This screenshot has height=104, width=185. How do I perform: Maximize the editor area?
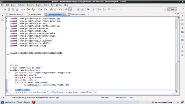point(178,14)
